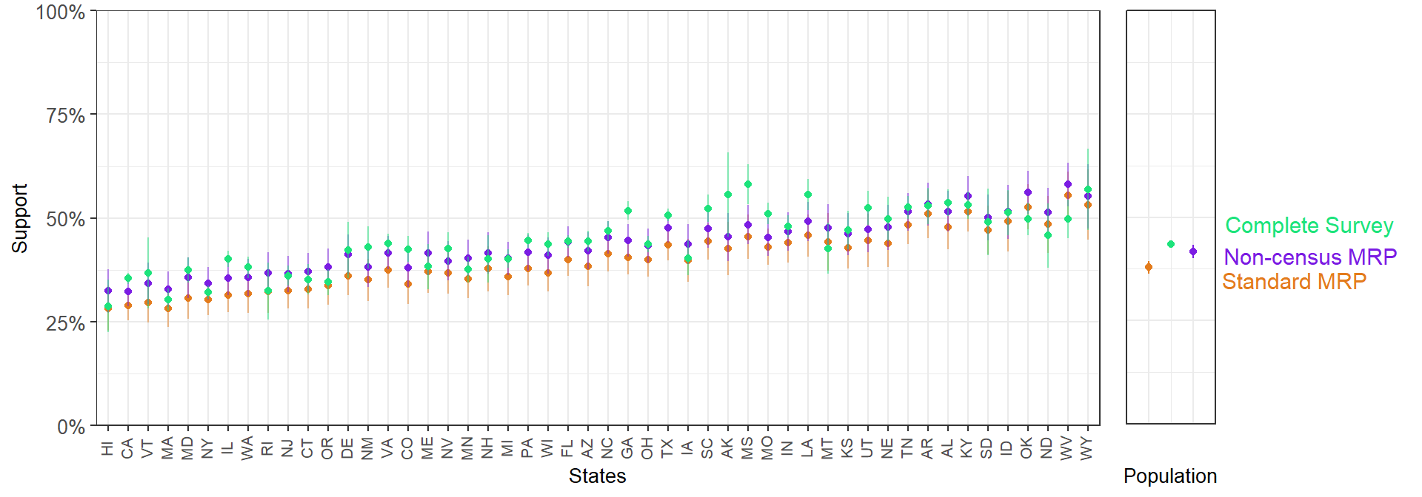Click the Support y-axis title

pyautogui.click(x=19, y=219)
